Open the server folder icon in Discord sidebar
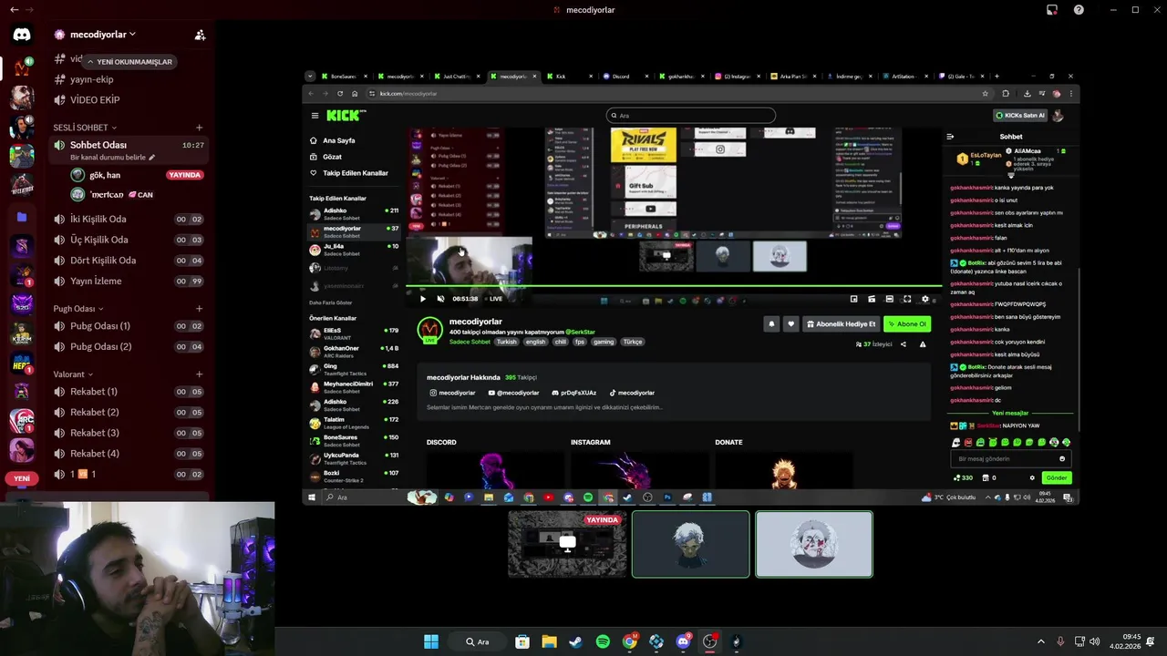Viewport: 1167px width, 656px height. [x=22, y=217]
